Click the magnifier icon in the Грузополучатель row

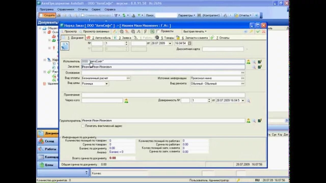tap(254, 121)
